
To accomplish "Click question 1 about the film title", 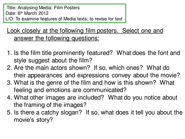I will click(x=94, y=53).
